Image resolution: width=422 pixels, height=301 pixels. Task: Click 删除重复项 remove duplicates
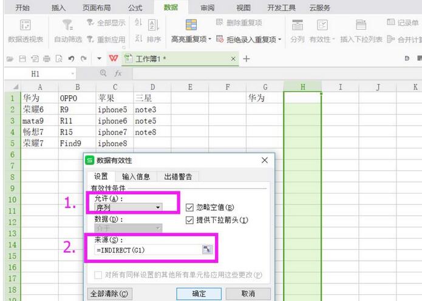pos(239,23)
